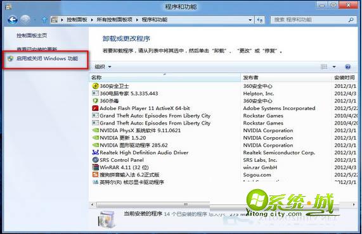Click the search magnifier icon
The image size is (362, 234).
351,20
